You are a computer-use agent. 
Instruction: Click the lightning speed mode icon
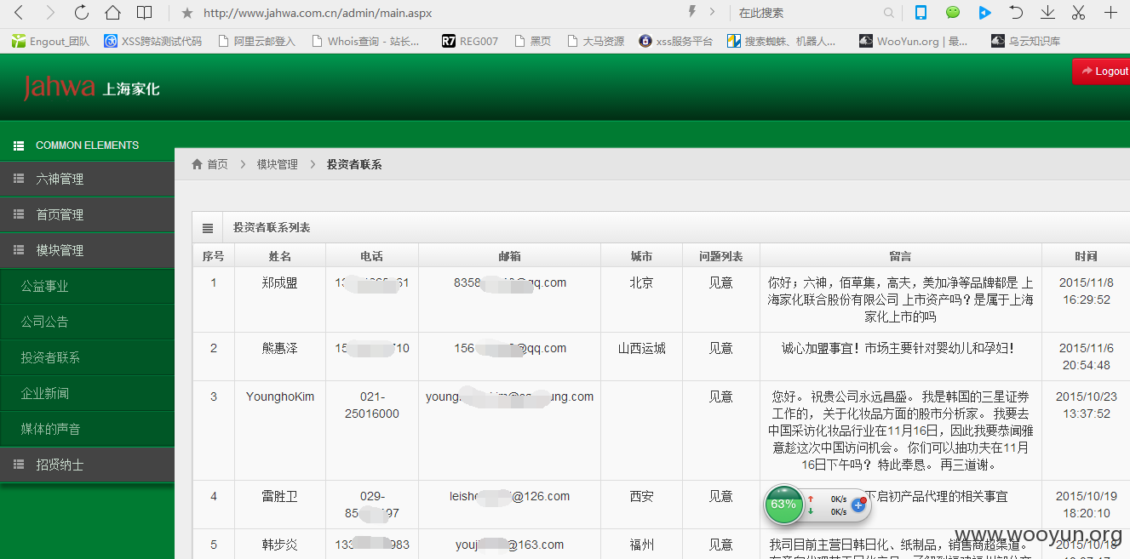tap(691, 12)
